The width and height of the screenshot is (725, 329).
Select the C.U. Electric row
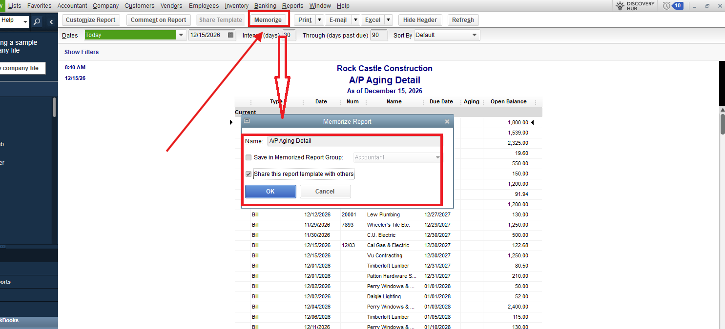pos(388,235)
